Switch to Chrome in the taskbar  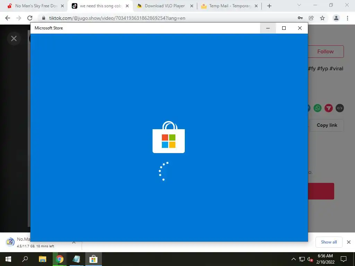(60, 259)
